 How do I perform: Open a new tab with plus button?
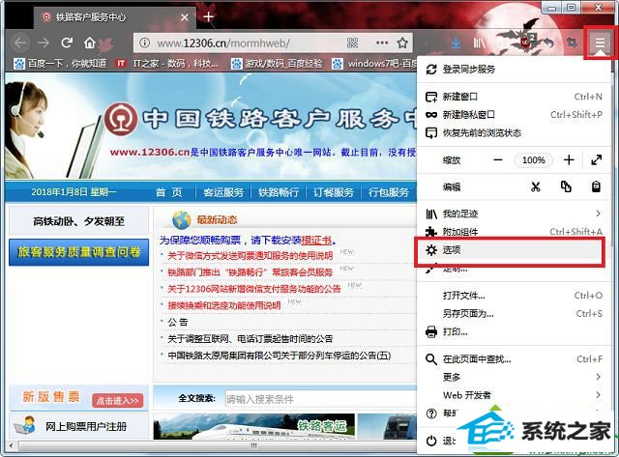(209, 17)
